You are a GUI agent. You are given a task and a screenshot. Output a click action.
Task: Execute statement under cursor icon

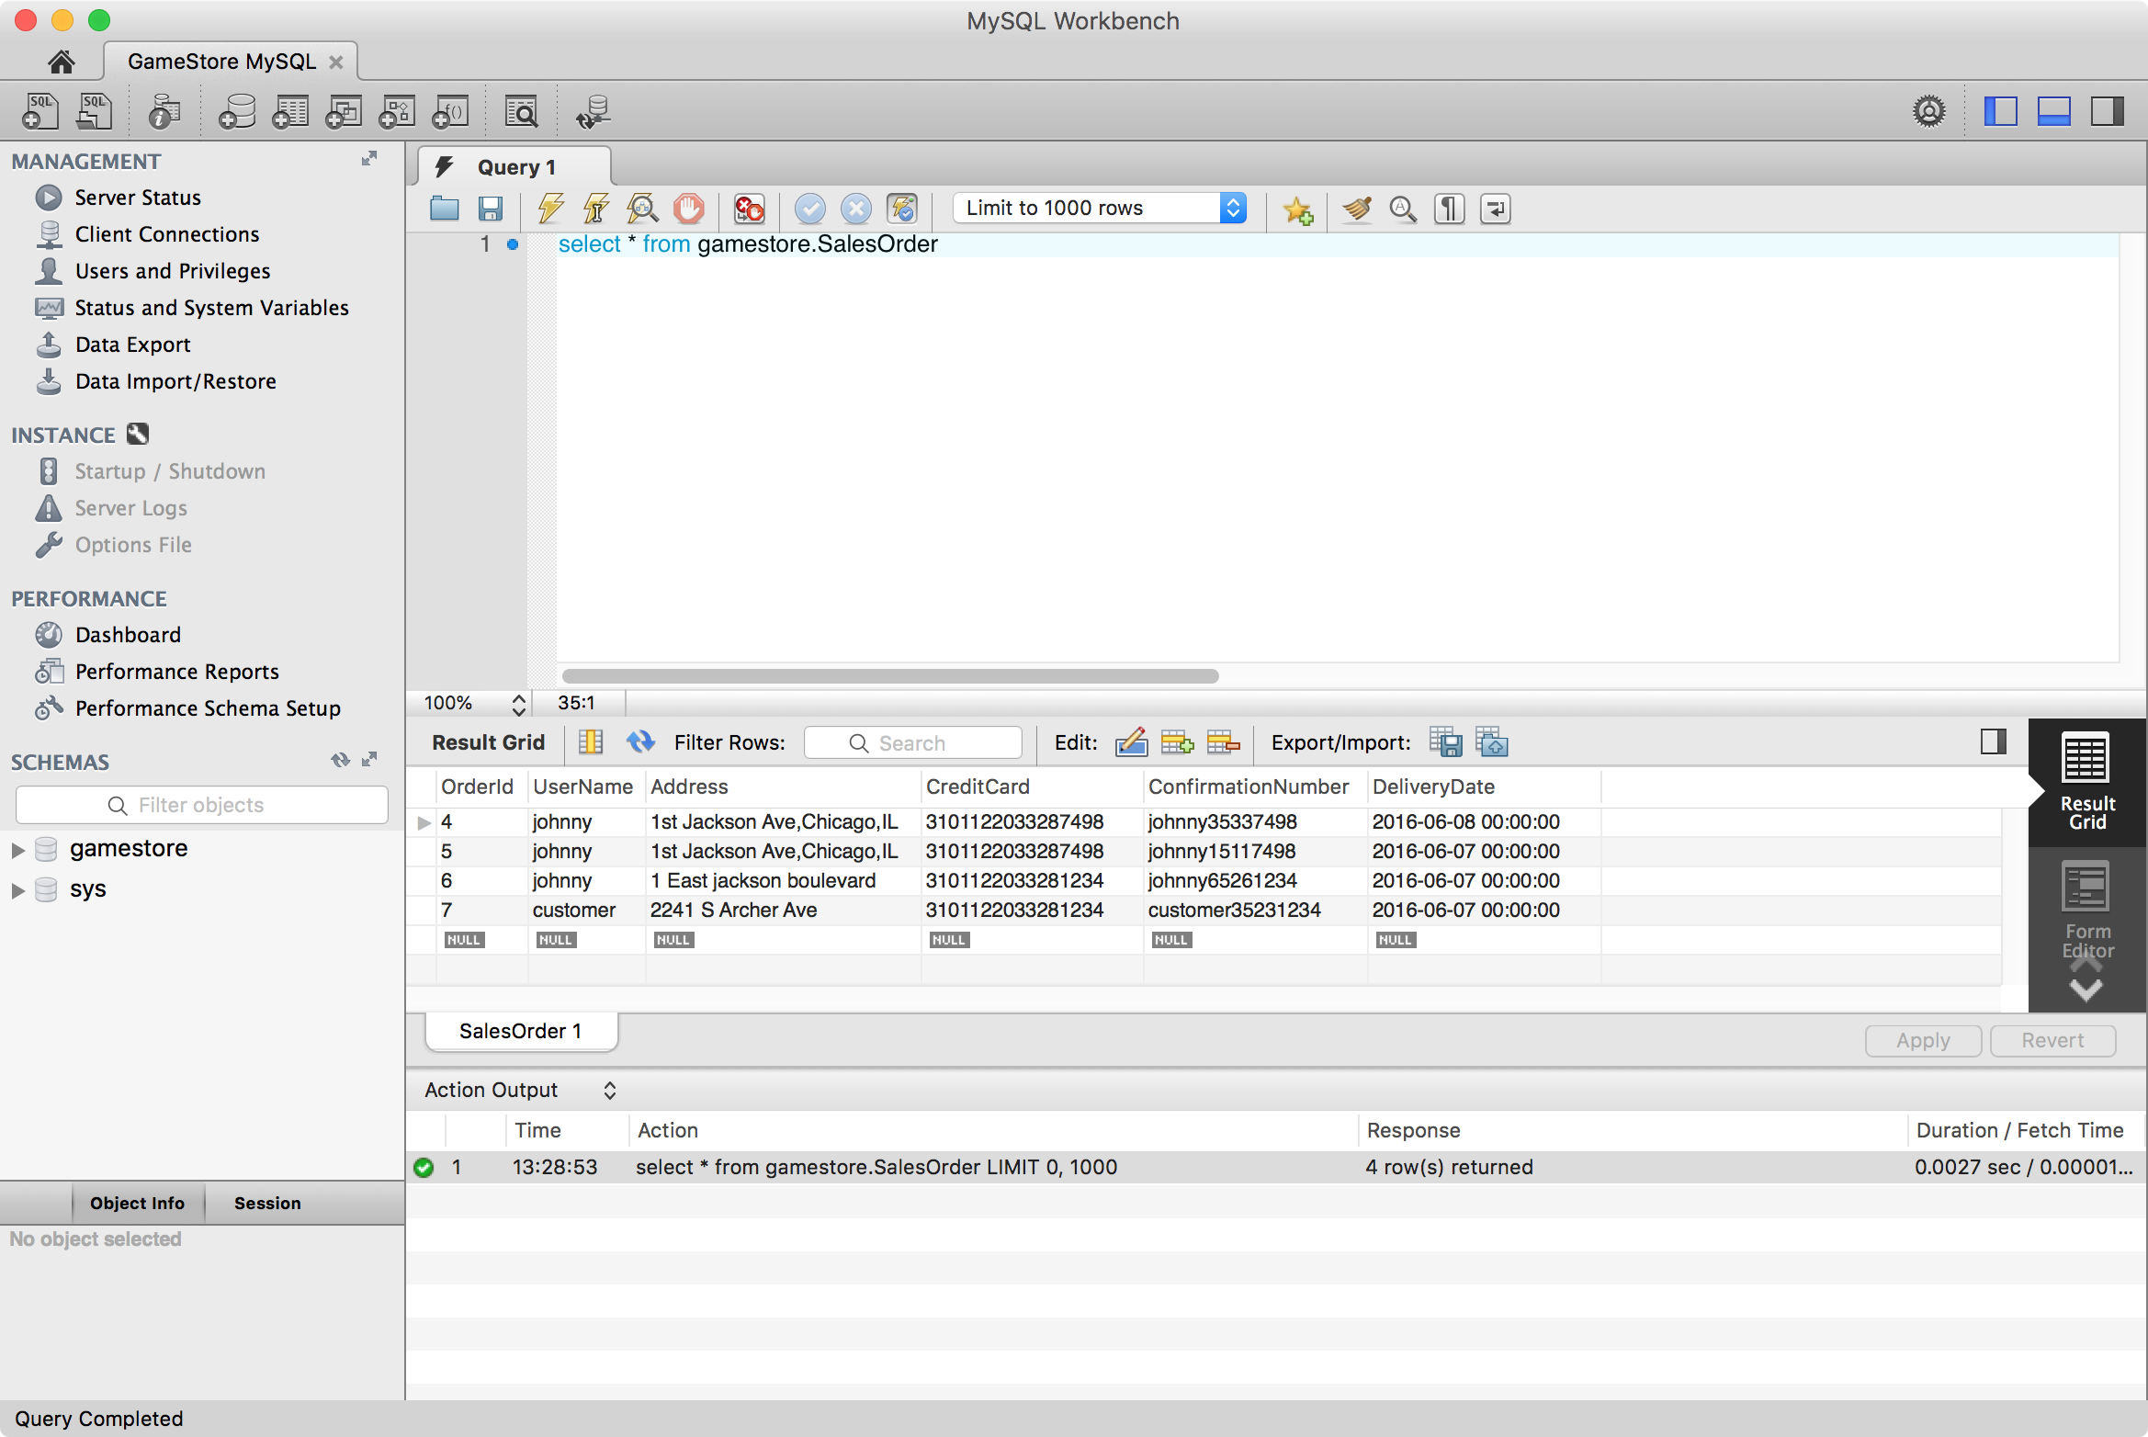point(596,209)
